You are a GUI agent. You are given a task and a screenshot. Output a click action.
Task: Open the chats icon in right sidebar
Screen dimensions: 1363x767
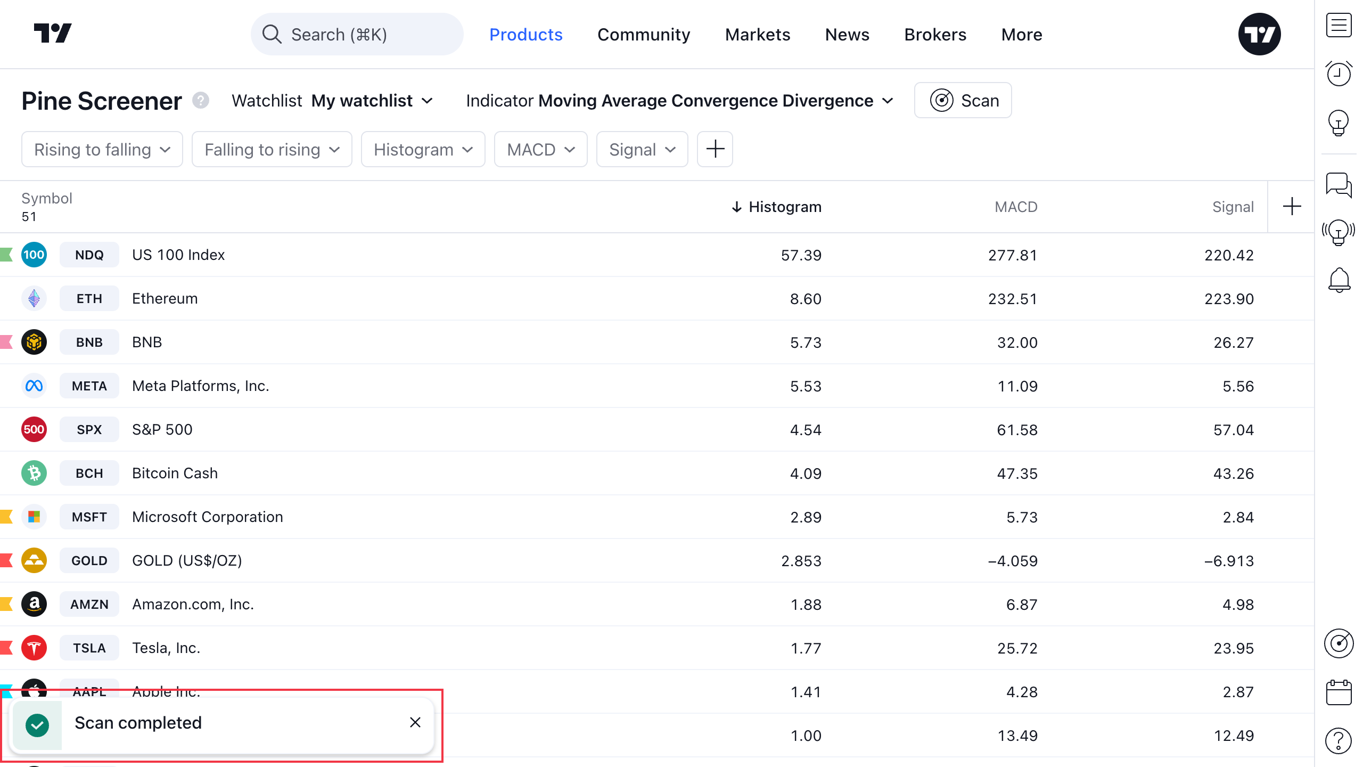1339,185
